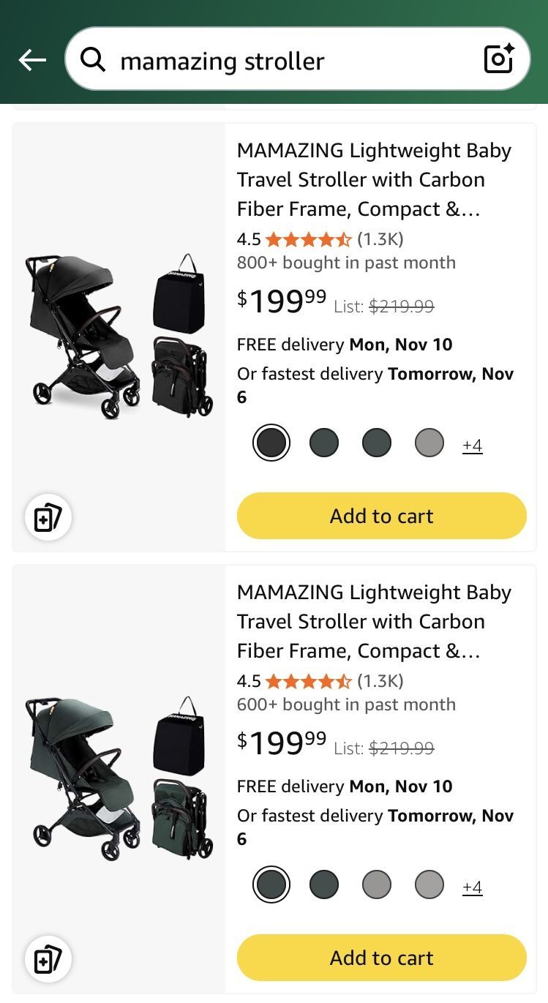Choose second color swatch on first stroller
548x1003 pixels.
coord(324,443)
